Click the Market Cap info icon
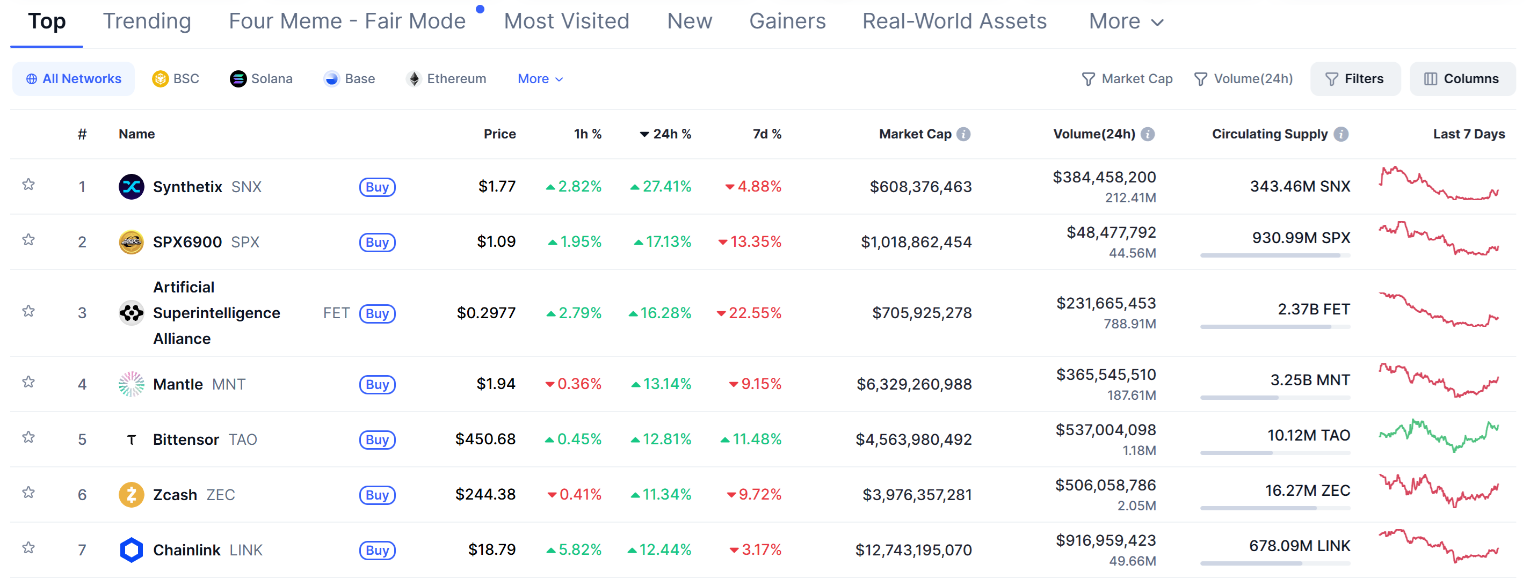Screen dimensions: 1530x579 (x=964, y=134)
